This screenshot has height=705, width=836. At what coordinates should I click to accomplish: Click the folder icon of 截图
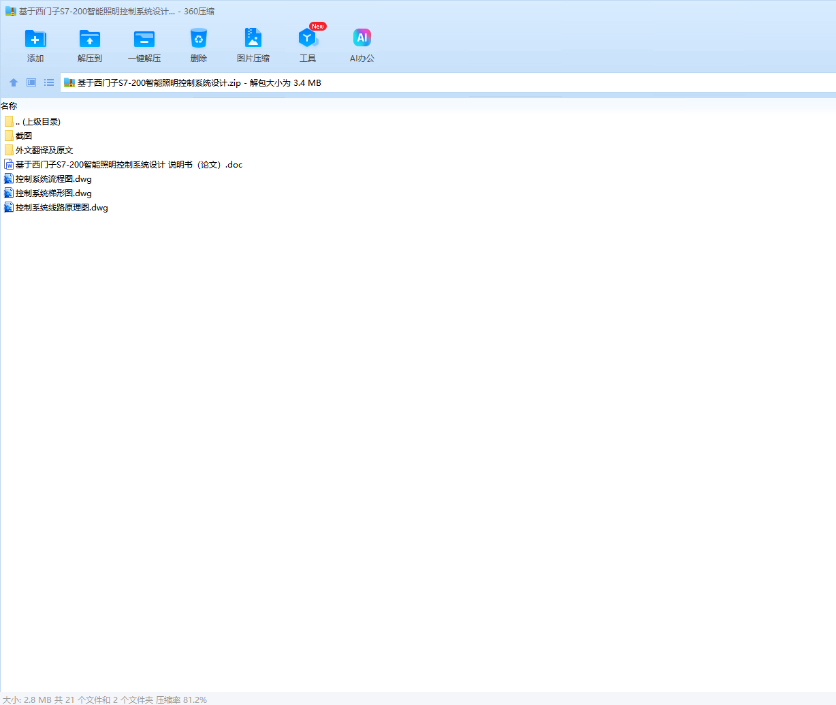(x=9, y=136)
